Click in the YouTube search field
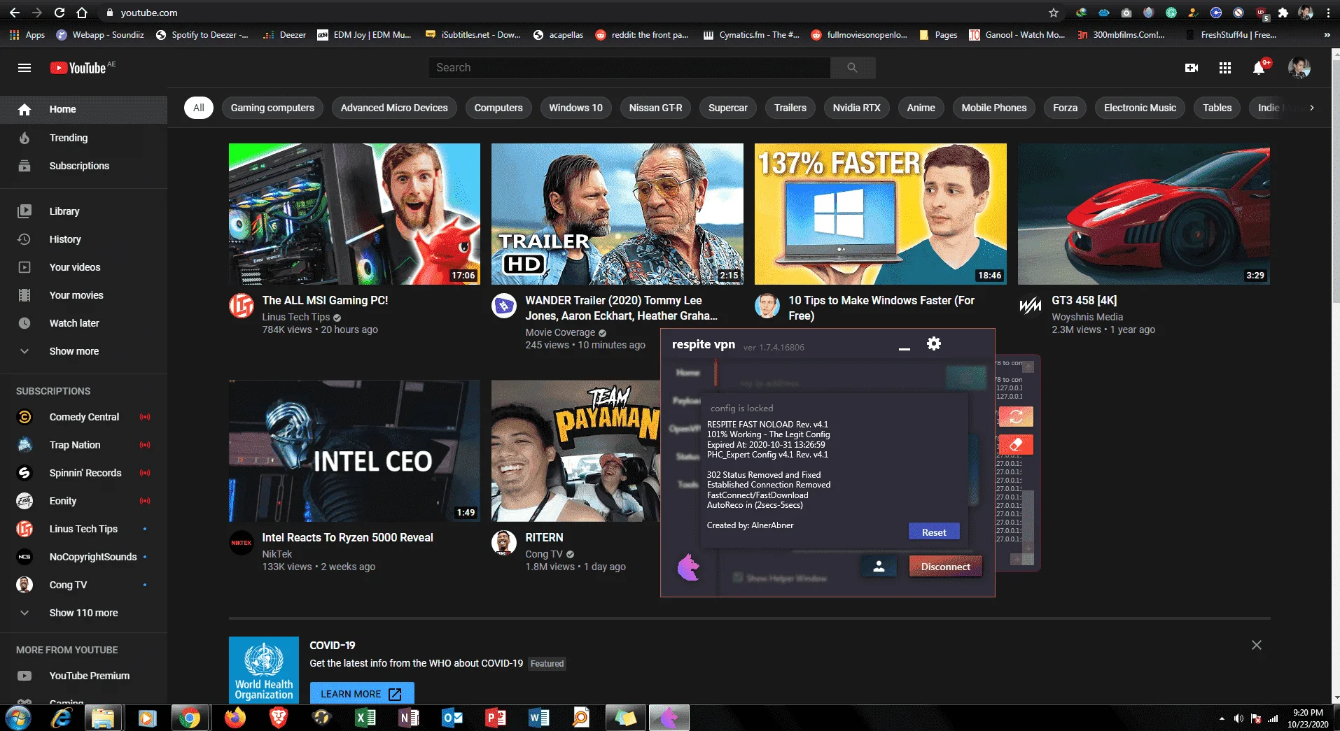Image resolution: width=1340 pixels, height=731 pixels. pos(629,68)
